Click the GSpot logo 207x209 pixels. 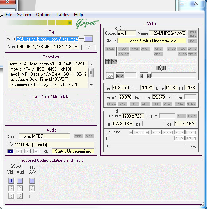87,24
